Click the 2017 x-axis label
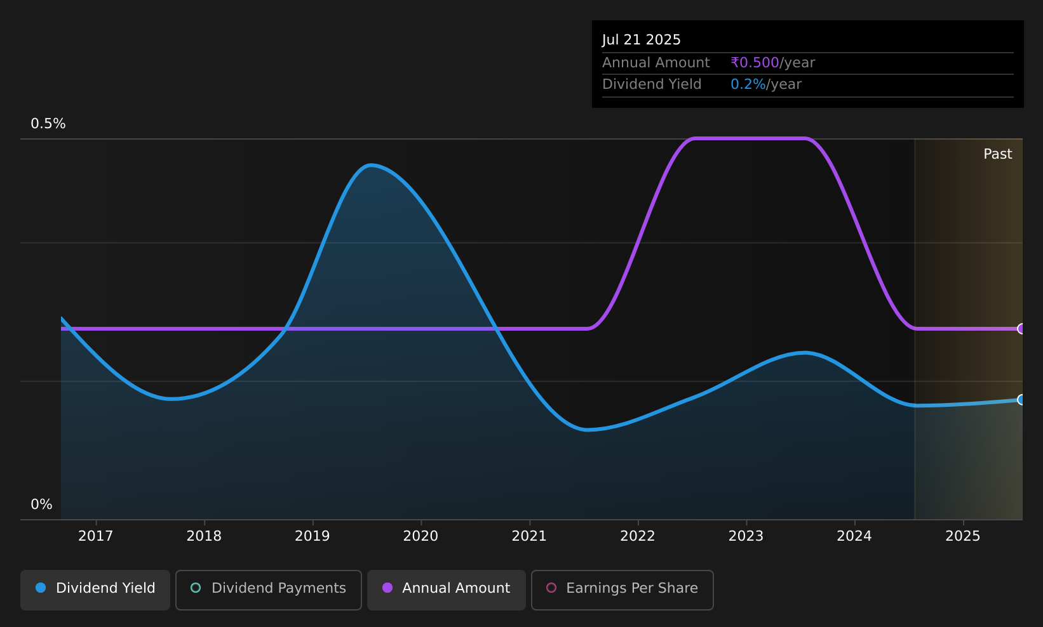Image resolution: width=1043 pixels, height=627 pixels. (95, 536)
